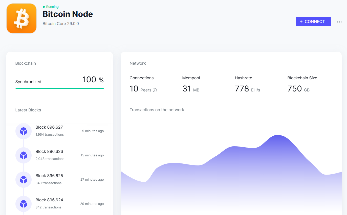Click the 10 Peers connections value
Image resolution: width=347 pixels, height=215 pixels.
click(x=134, y=89)
